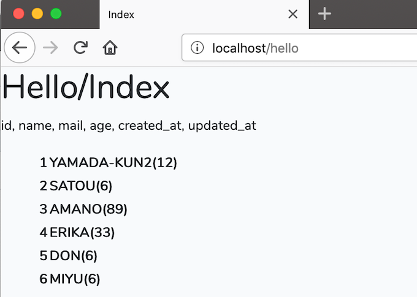
Task: Select the AMANO(89) row
Action: 83,209
